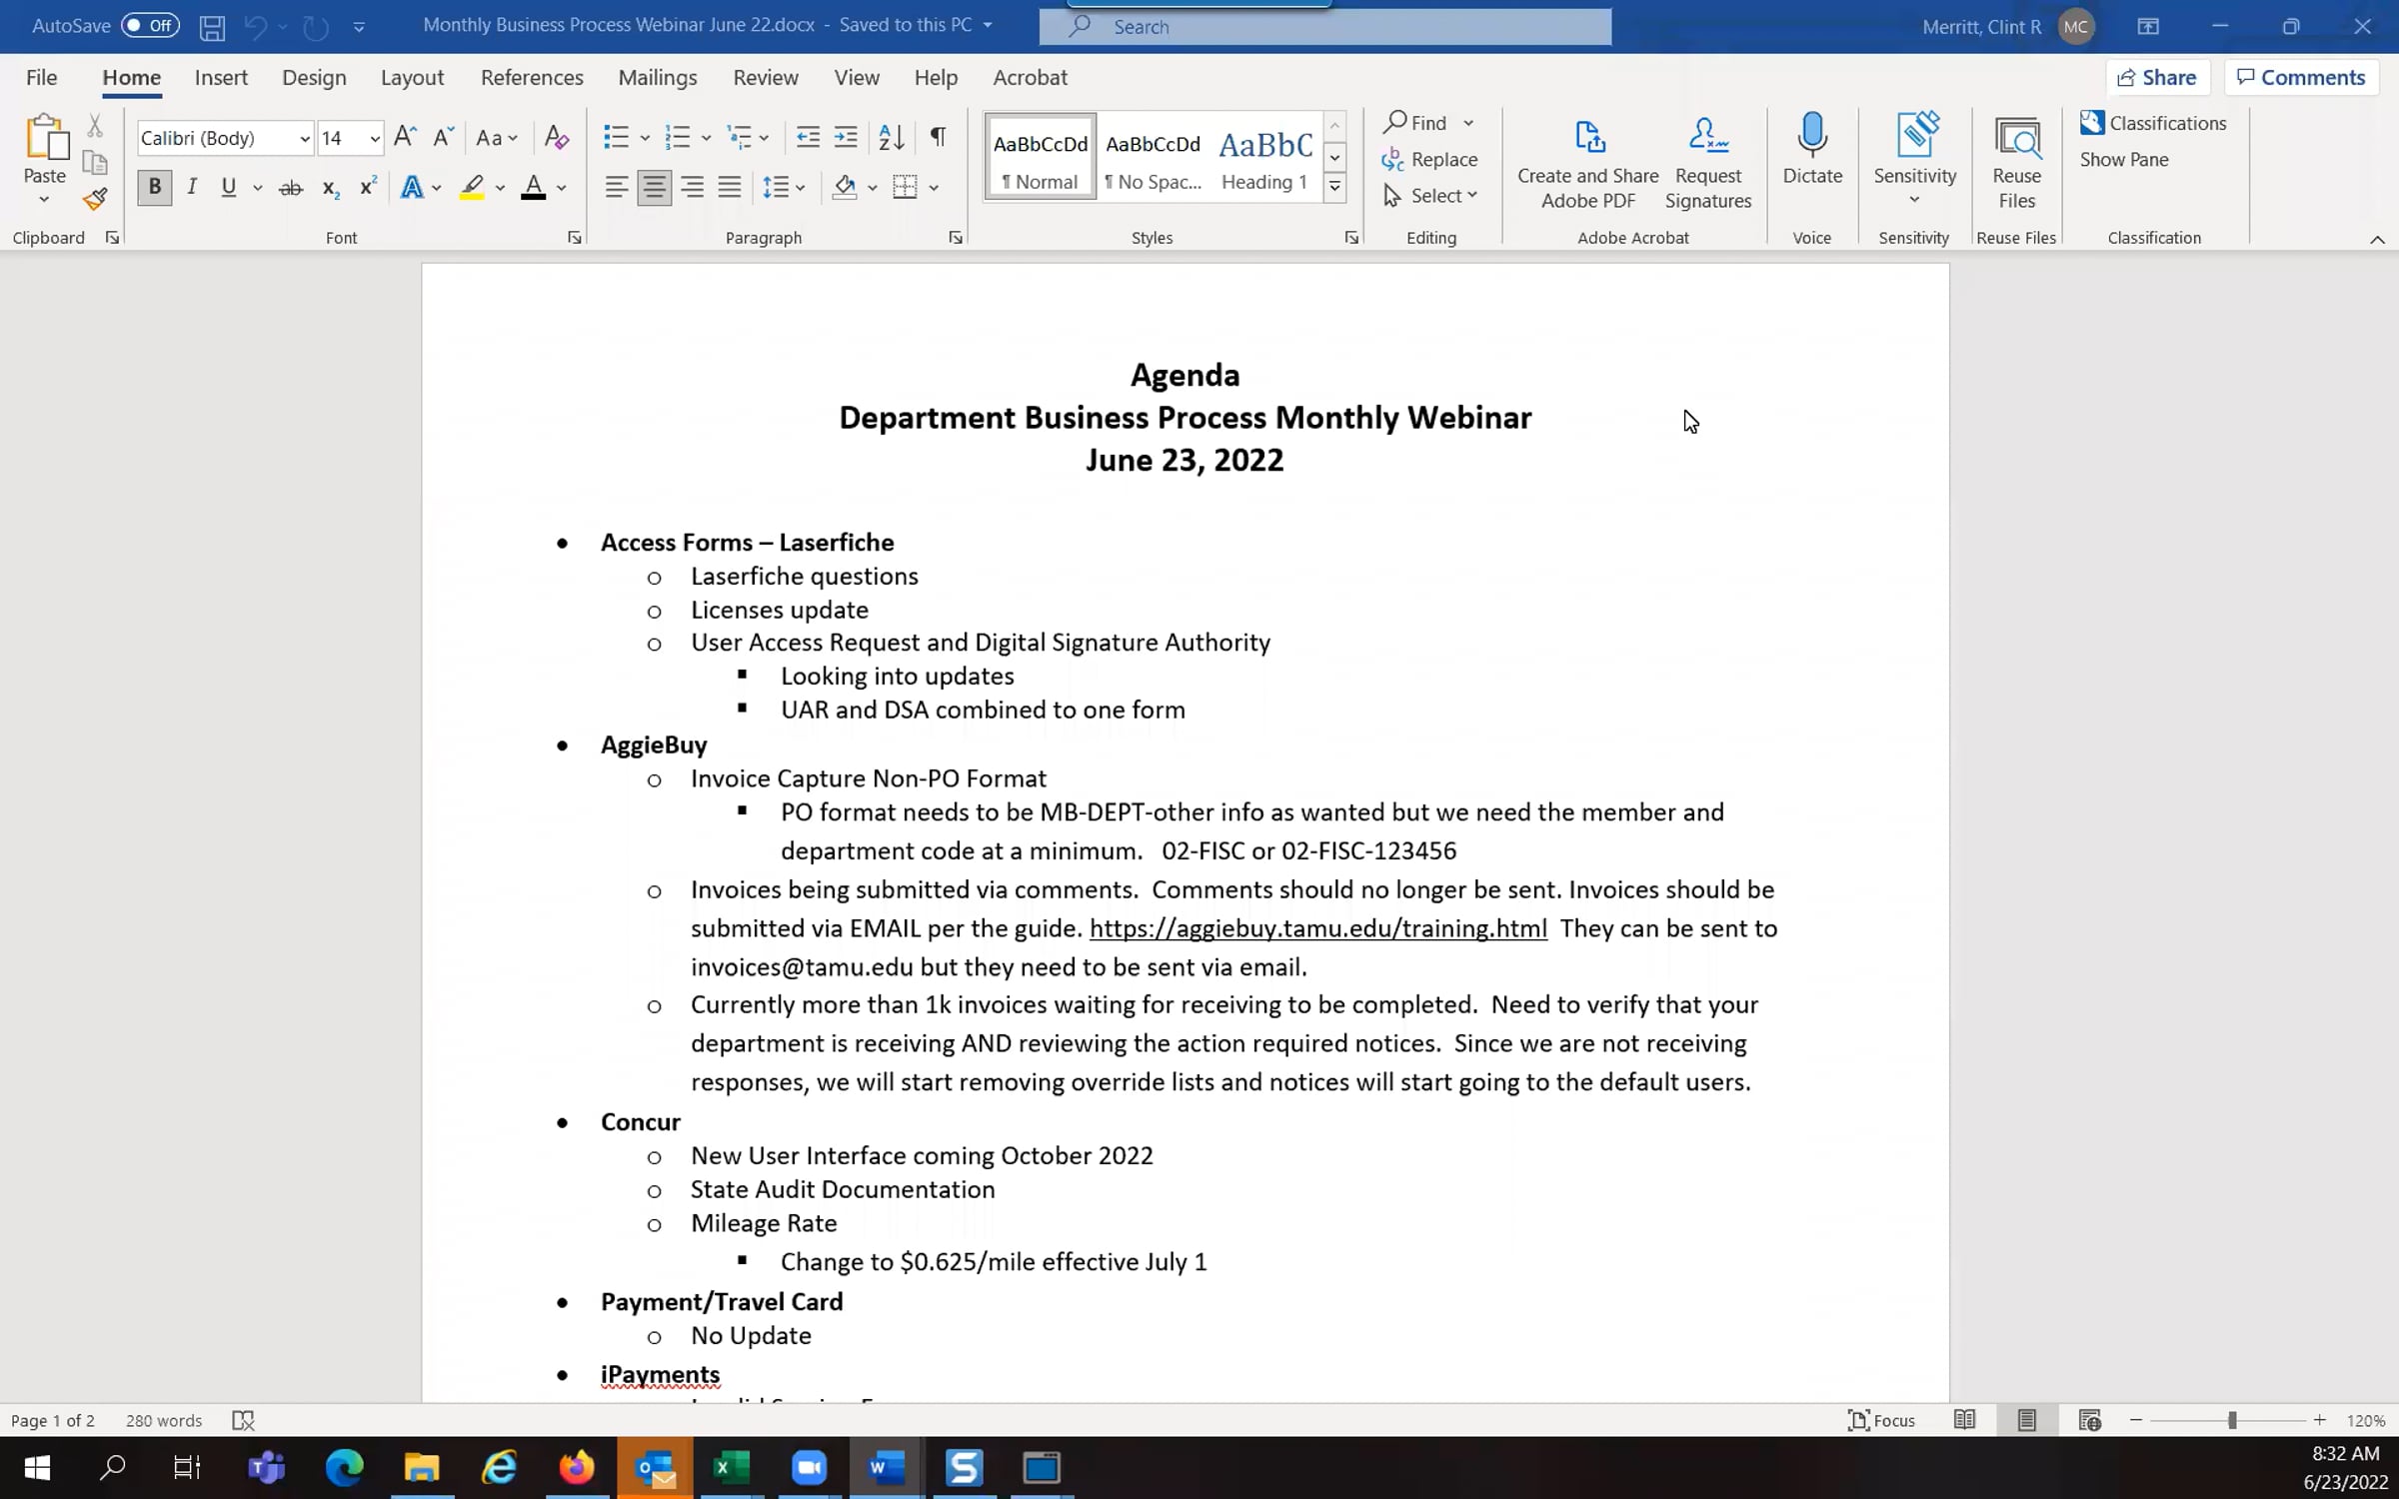Open Paste options dropdown arrow
2399x1499 pixels.
44,200
